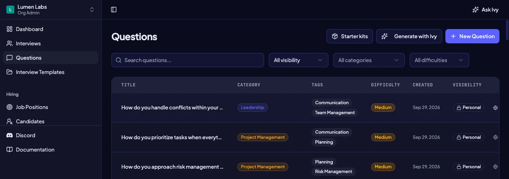509x179 pixels.
Task: Click the sparkle icon in Generate with Ivy
Action: click(x=385, y=36)
